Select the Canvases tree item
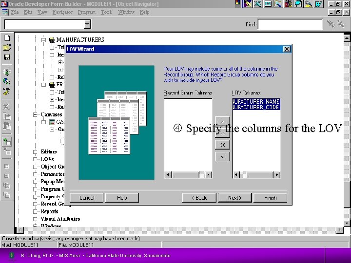 [x=52, y=114]
